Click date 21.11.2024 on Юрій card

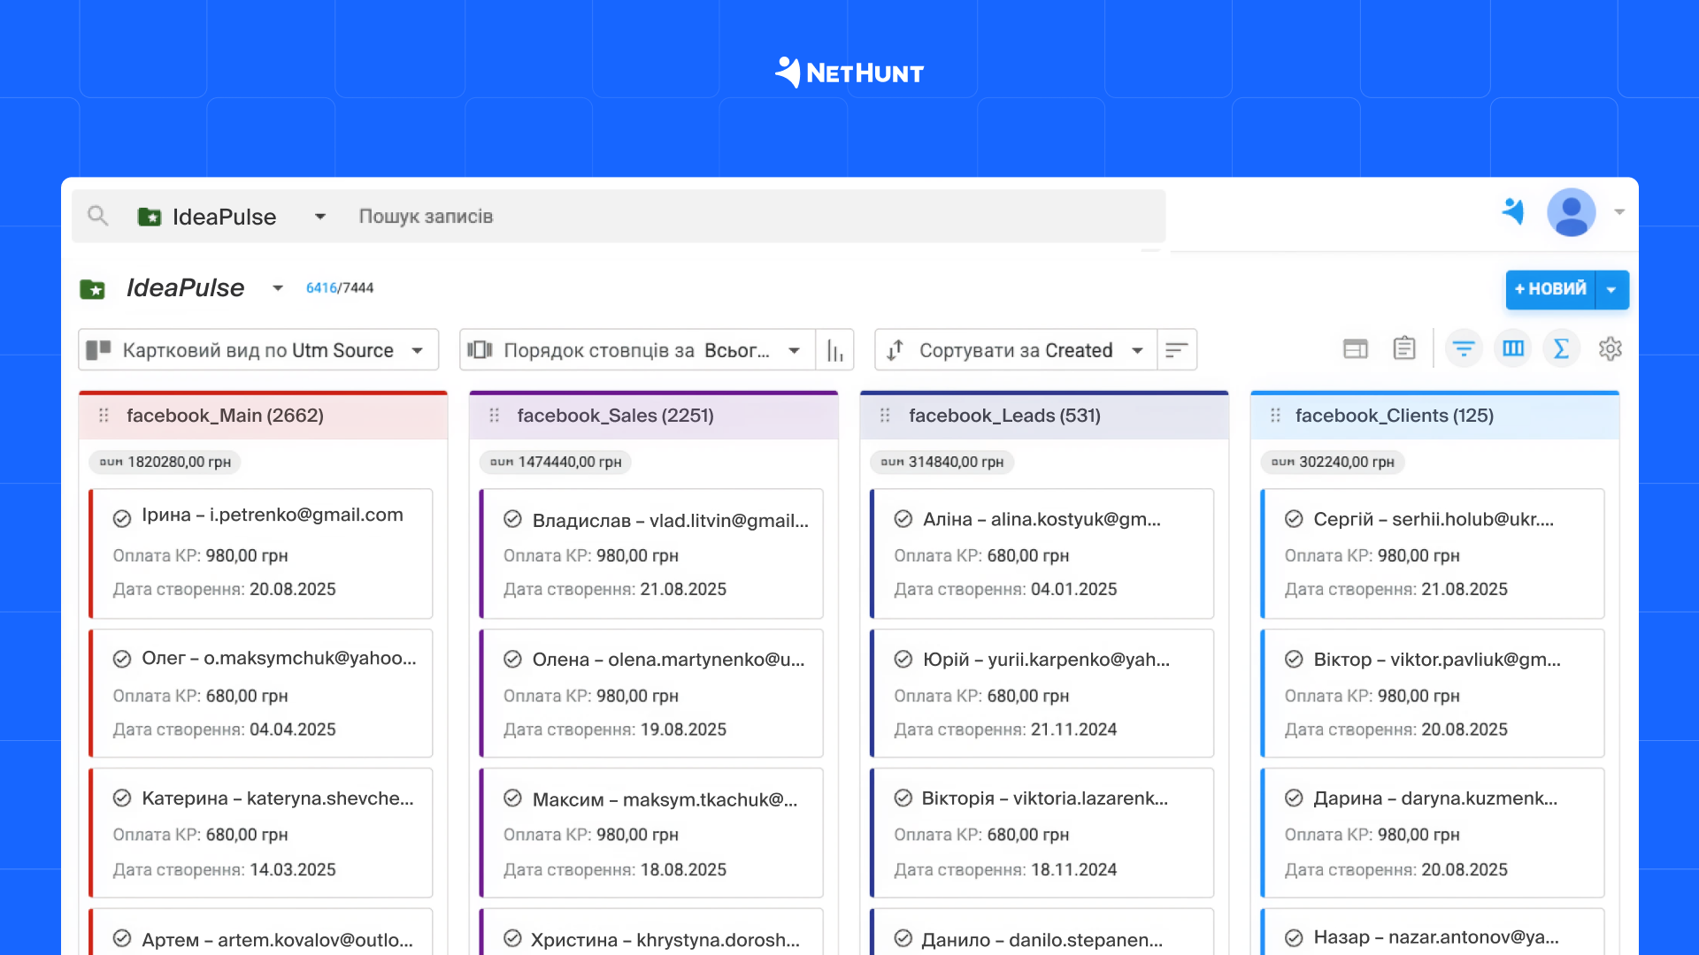point(1073,730)
